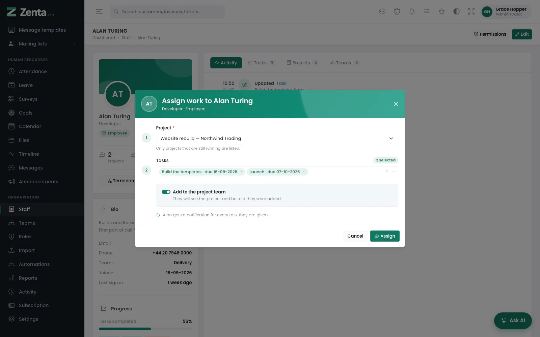Click the Staff breadcrumb link
540x337 pixels.
[x=126, y=38]
